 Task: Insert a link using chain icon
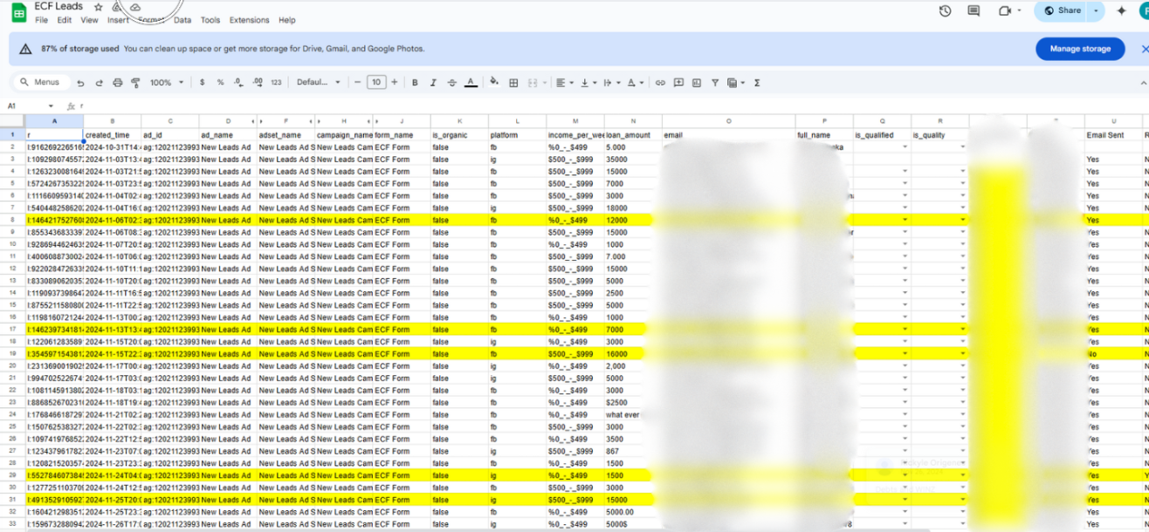click(660, 83)
